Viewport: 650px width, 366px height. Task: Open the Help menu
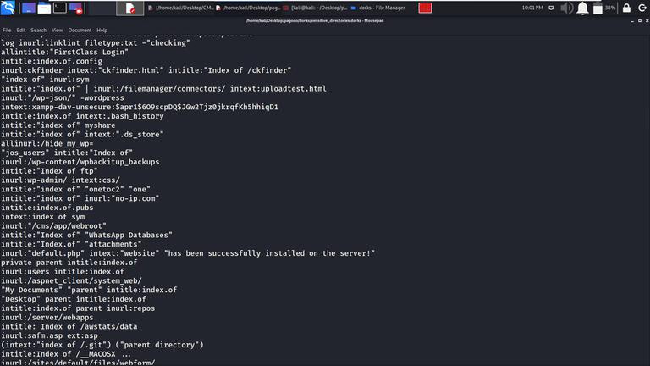coord(102,30)
